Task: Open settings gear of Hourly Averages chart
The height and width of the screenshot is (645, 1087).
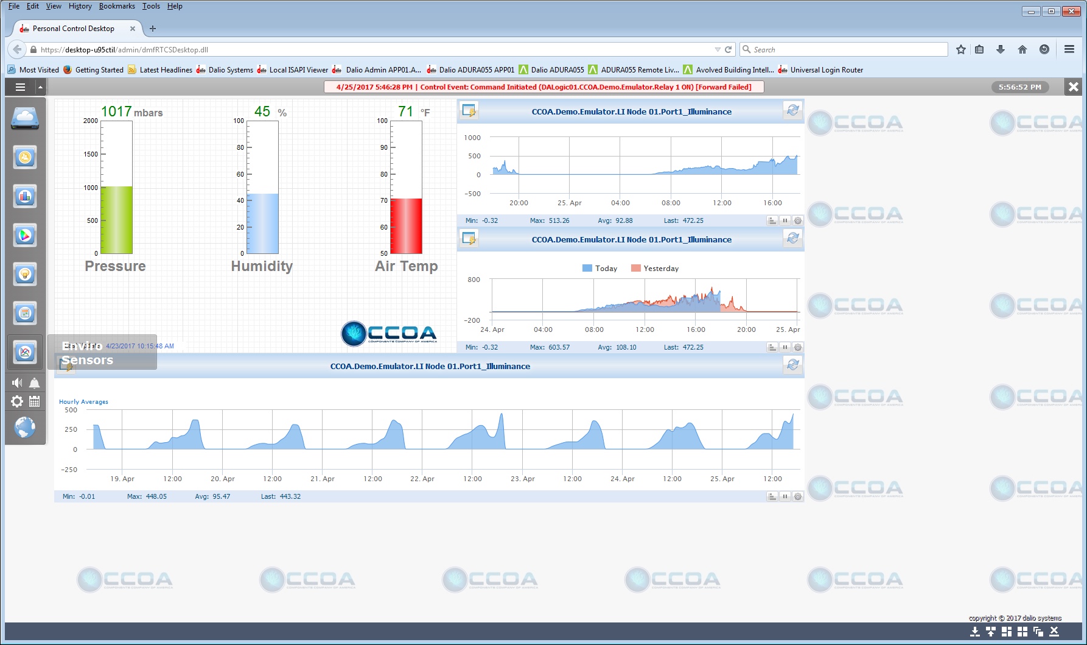Action: click(x=798, y=496)
